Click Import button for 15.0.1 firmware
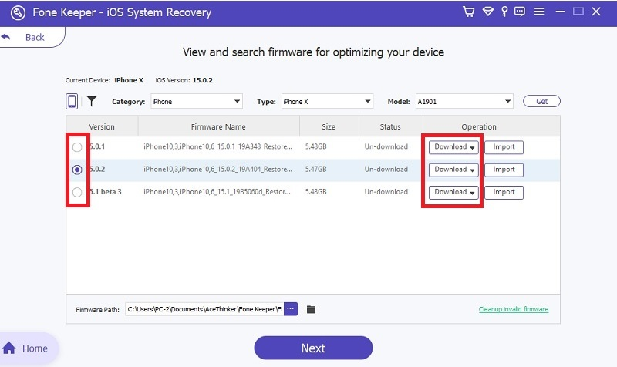Image resolution: width=617 pixels, height=367 pixels. click(504, 147)
